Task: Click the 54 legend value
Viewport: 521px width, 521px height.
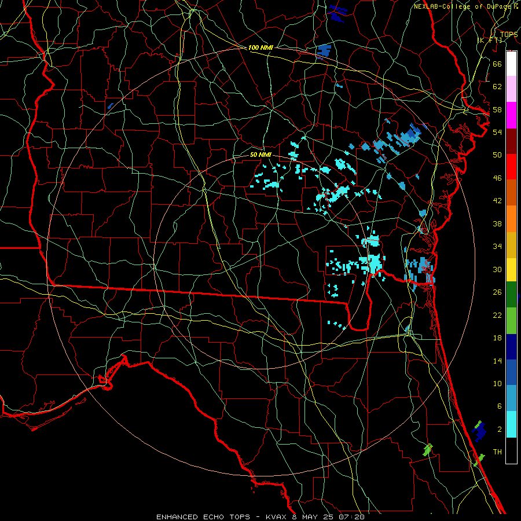Action: 497,132
